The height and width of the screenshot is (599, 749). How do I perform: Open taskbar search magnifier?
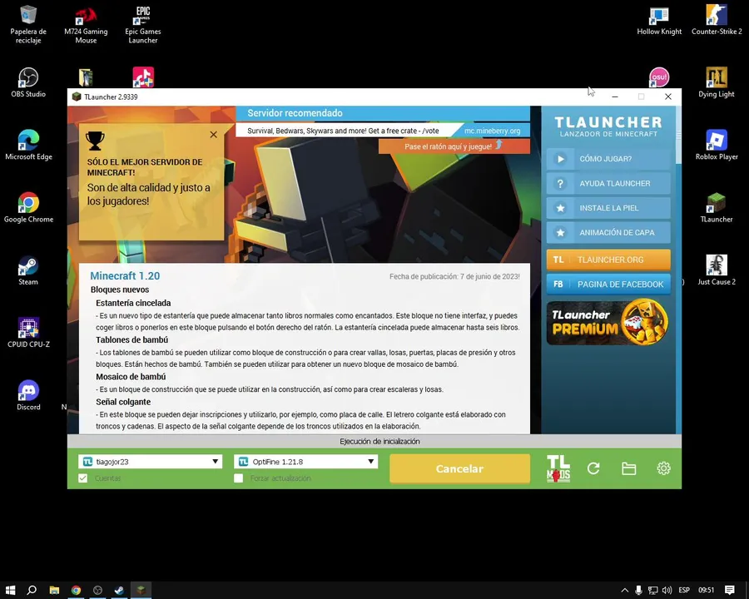coord(32,590)
